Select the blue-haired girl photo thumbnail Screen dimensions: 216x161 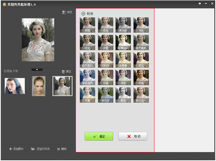15,86
